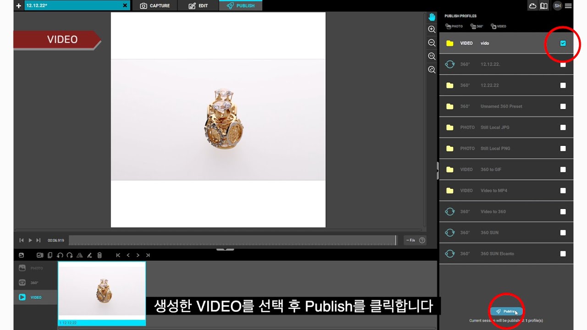Image resolution: width=587 pixels, height=330 pixels.
Task: Click the rotate left icon in timeline toolbar
Action: coord(60,255)
